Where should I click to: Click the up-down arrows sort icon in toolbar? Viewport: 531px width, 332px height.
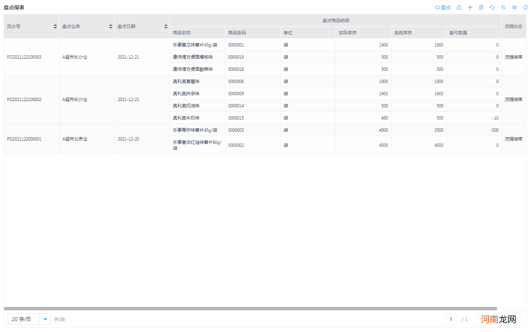tap(503, 7)
